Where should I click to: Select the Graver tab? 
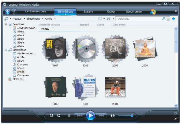click(x=111, y=11)
